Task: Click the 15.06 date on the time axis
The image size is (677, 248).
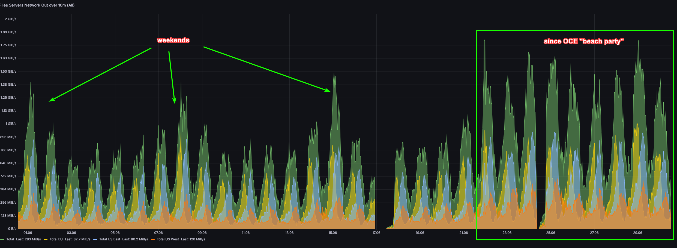Action: click(333, 233)
